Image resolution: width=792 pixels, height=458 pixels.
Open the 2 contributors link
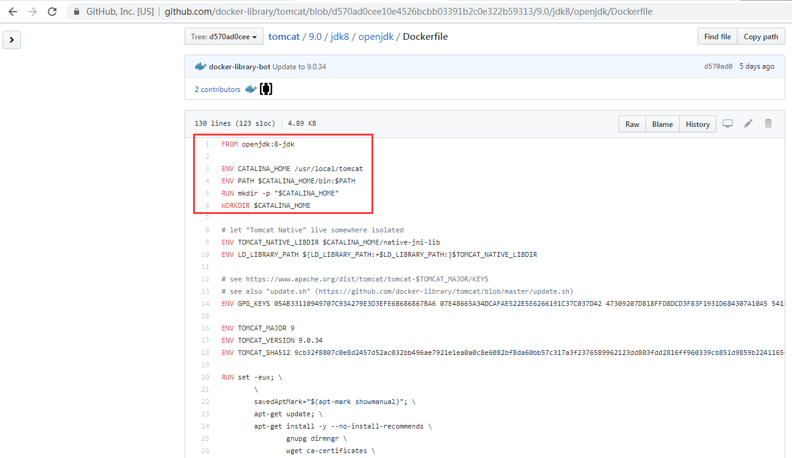tap(218, 90)
